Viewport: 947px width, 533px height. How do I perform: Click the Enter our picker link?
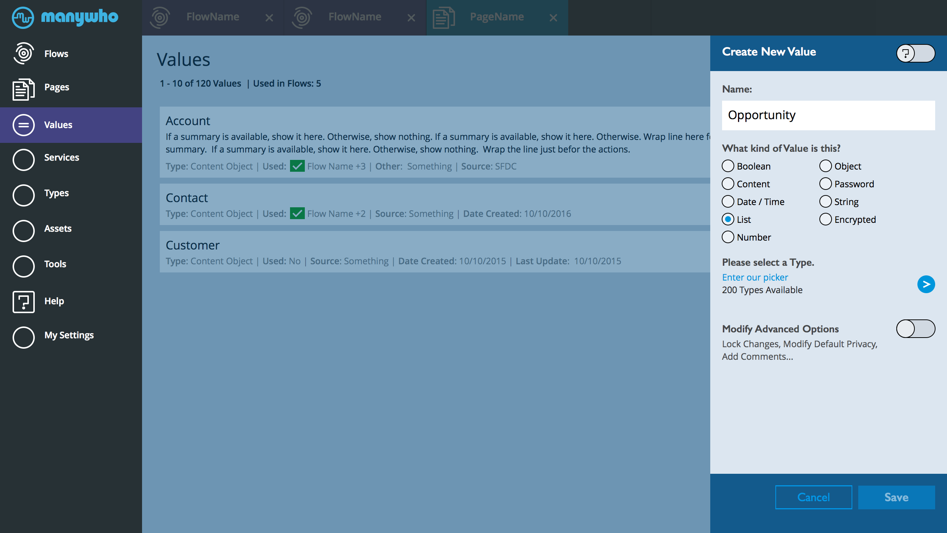(x=755, y=277)
